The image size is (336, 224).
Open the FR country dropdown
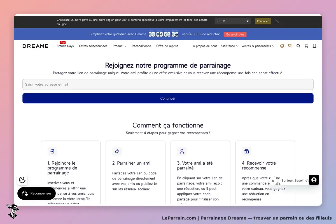(232, 21)
